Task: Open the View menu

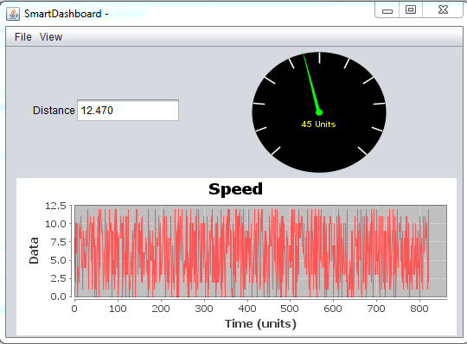Action: click(51, 37)
